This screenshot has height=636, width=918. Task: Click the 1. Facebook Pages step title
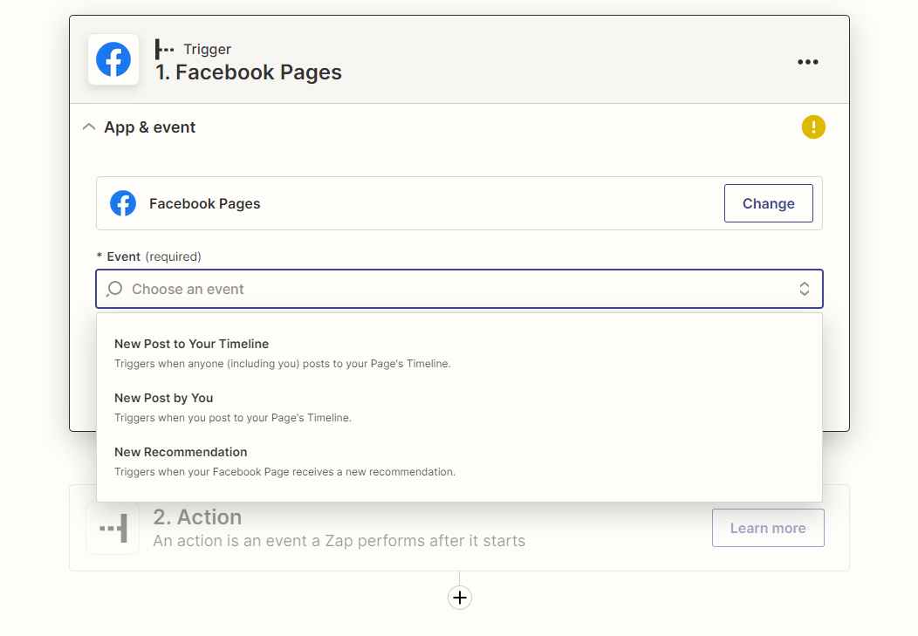pos(248,72)
